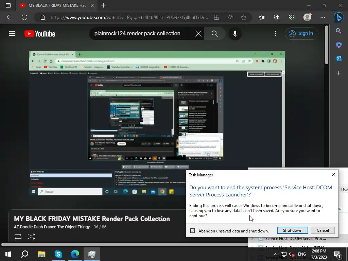The height and width of the screenshot is (261, 348).
Task: Confirm with the Shut down button
Action: tap(293, 230)
